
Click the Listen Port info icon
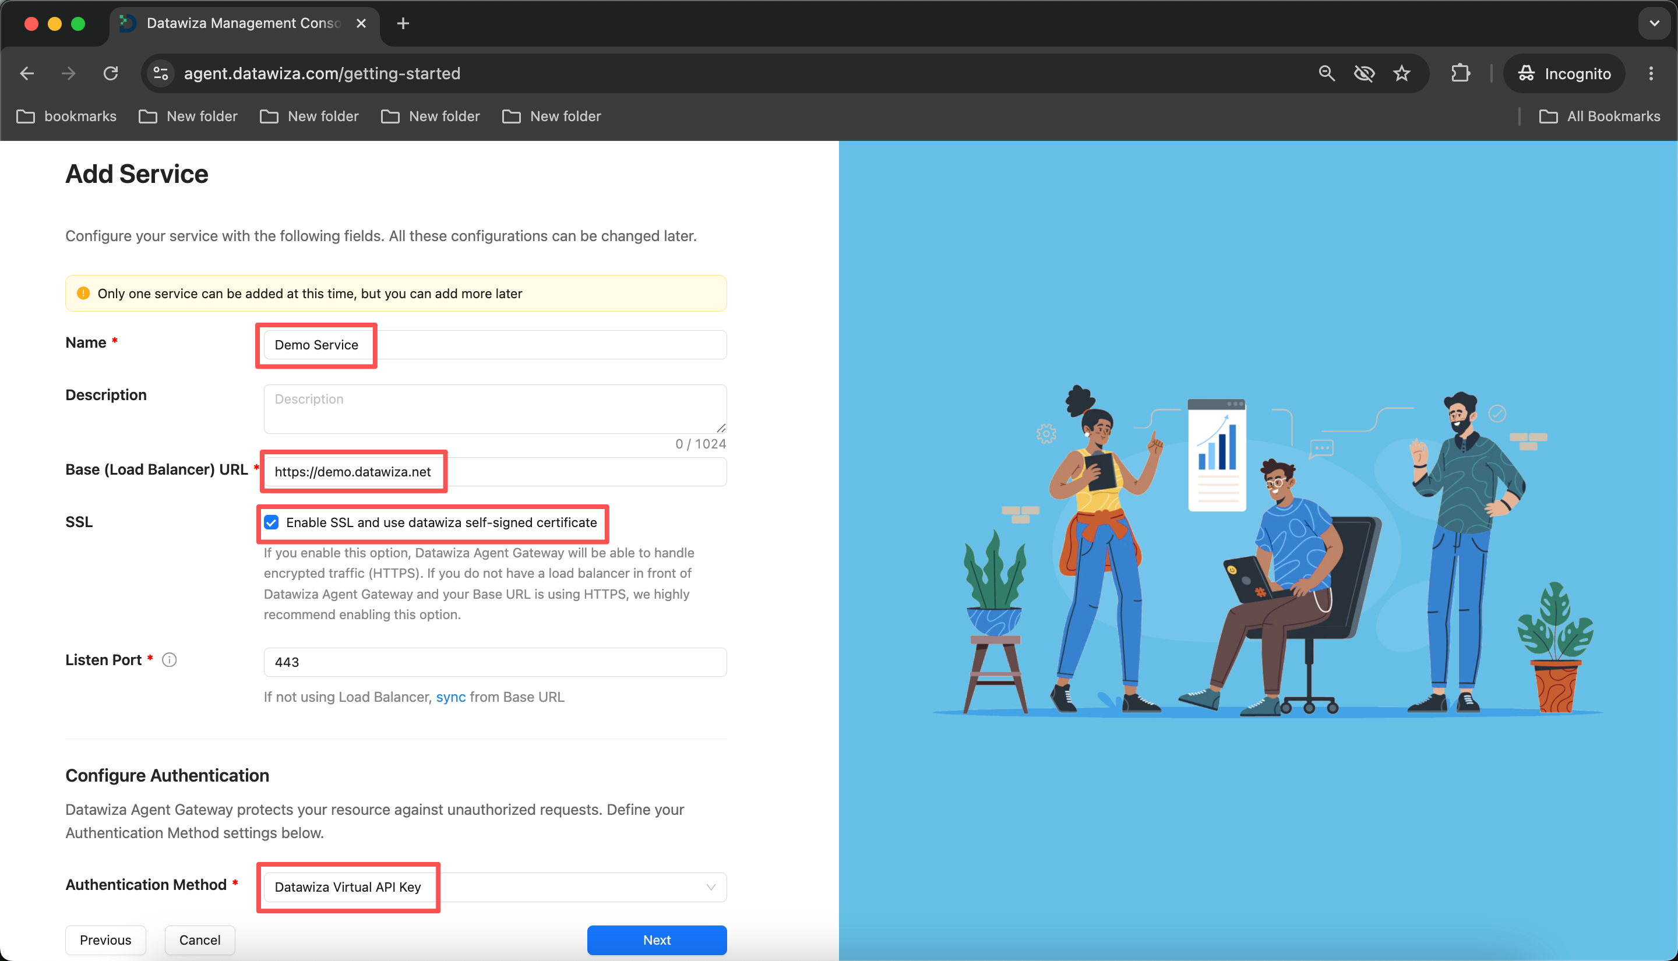(x=170, y=660)
